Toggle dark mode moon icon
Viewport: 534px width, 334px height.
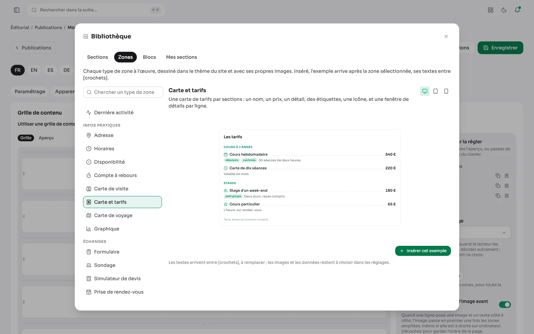[x=504, y=10]
